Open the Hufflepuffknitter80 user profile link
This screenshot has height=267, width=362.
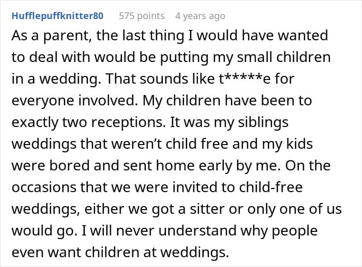coord(57,16)
